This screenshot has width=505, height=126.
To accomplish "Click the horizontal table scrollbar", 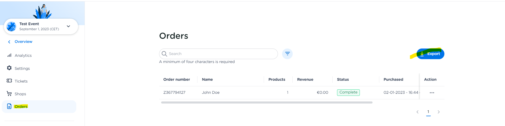I will (x=266, y=102).
